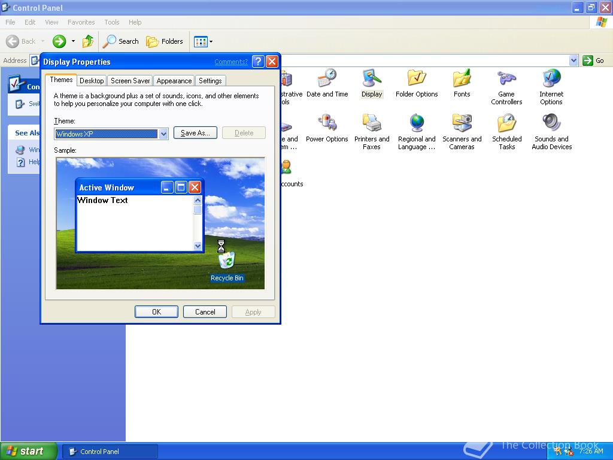Select Control Panel taskbar button
The height and width of the screenshot is (460, 613).
tap(110, 452)
